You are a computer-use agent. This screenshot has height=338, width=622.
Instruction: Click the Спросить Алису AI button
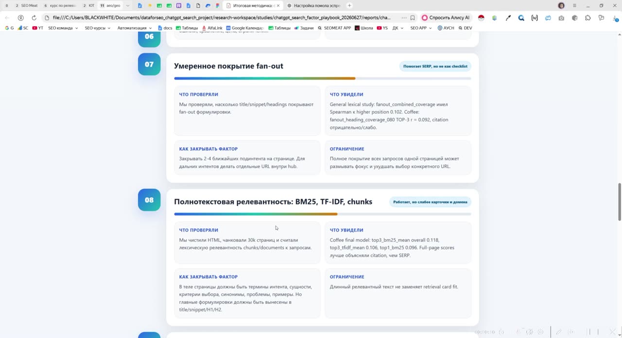coord(446,17)
